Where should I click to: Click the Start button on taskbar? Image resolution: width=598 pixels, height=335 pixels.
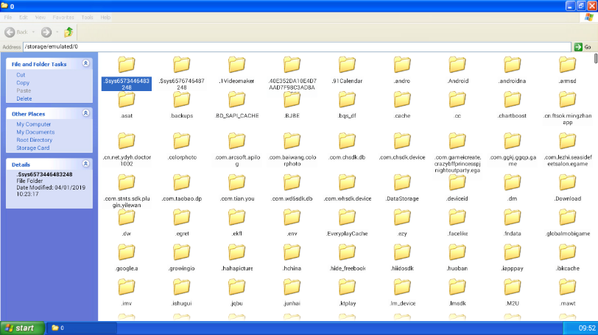(22, 328)
